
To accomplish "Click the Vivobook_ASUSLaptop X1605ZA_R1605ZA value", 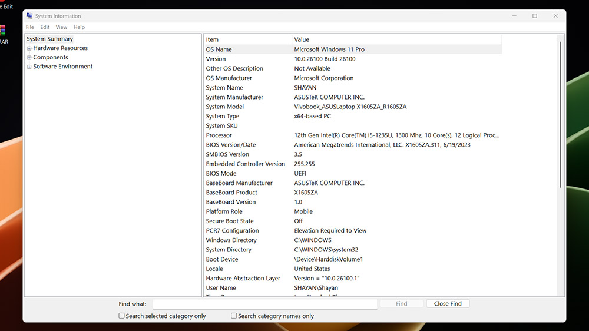I will coord(350,107).
